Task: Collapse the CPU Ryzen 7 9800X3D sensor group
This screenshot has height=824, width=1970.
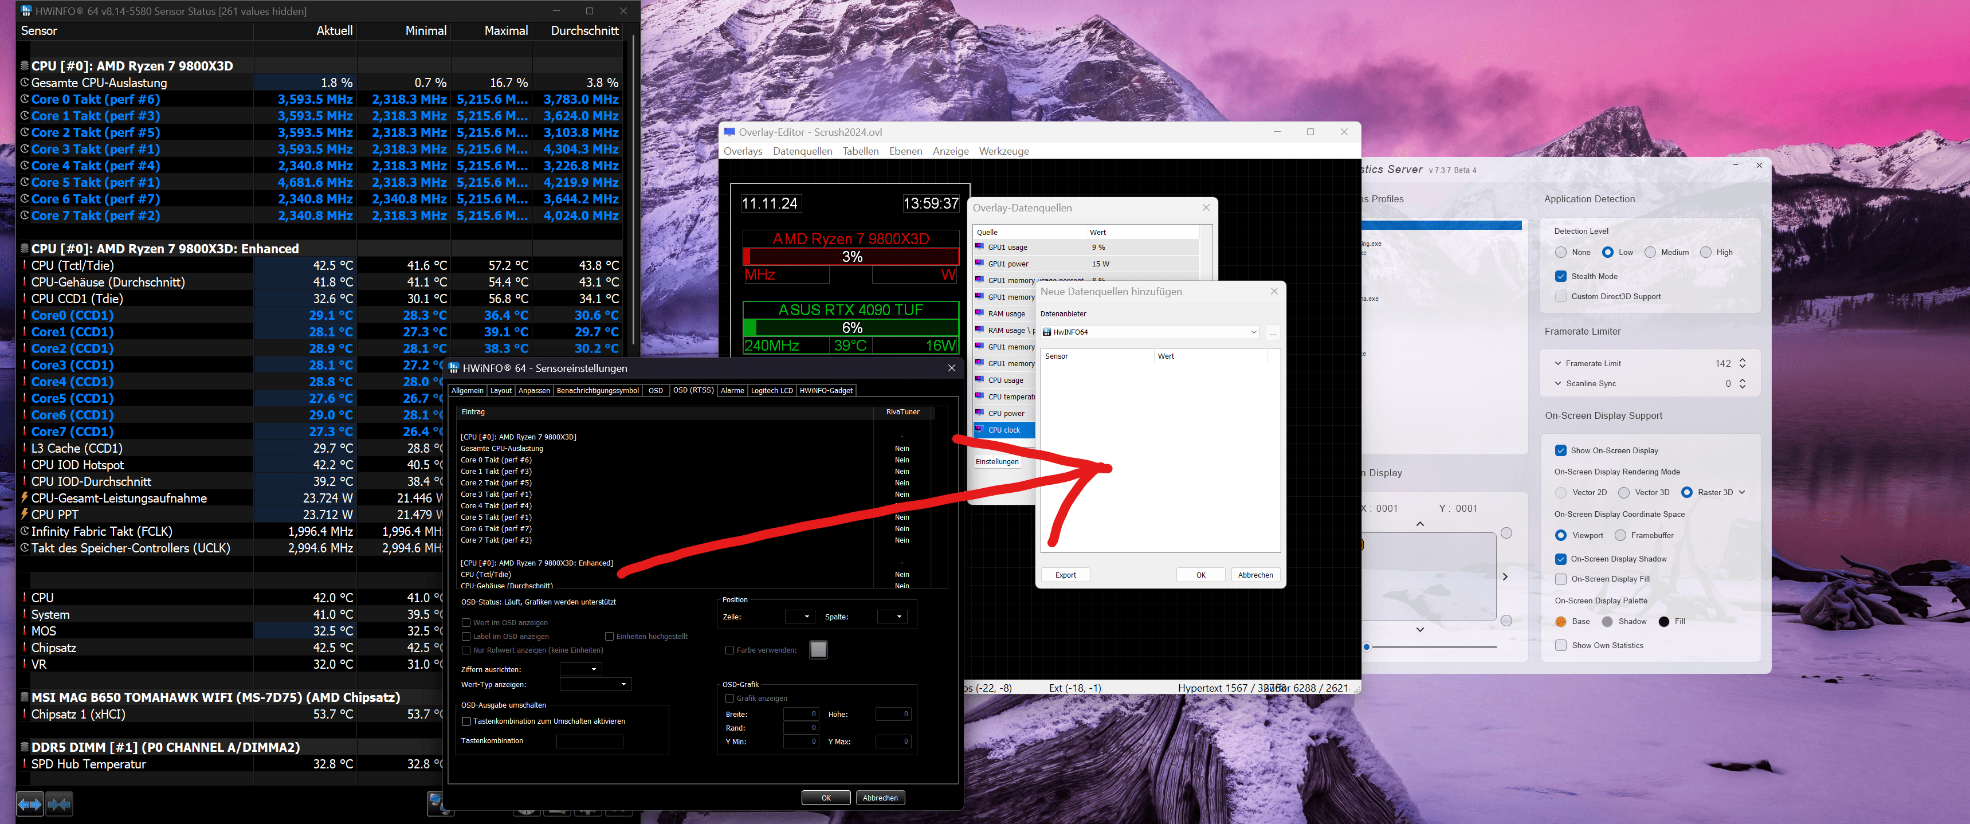Action: 25,66
